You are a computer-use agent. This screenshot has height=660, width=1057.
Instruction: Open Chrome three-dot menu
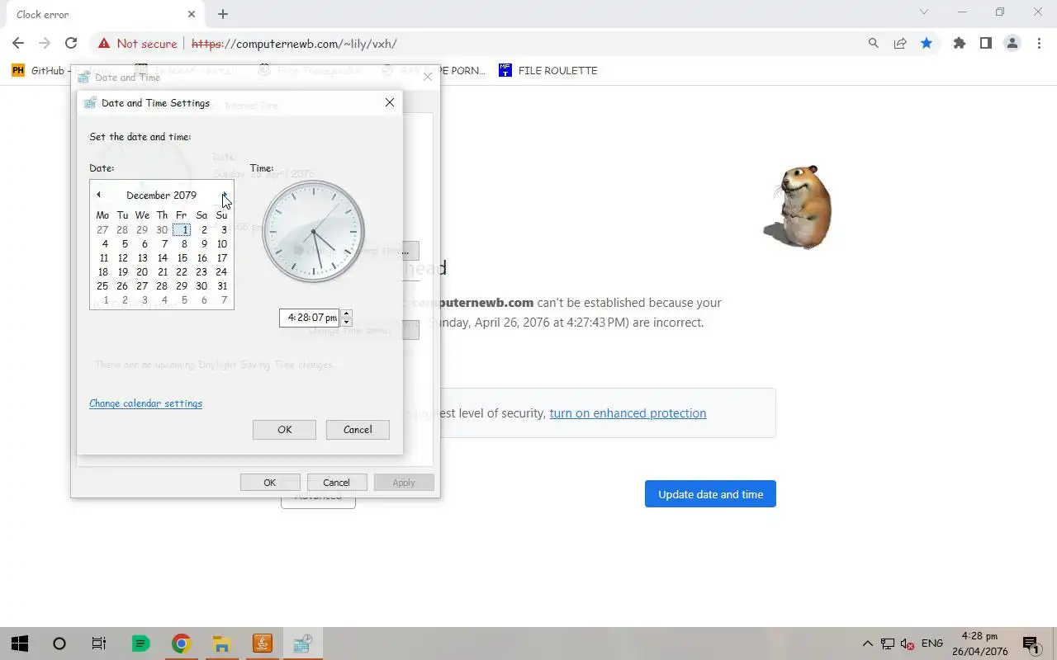[x=1039, y=44]
